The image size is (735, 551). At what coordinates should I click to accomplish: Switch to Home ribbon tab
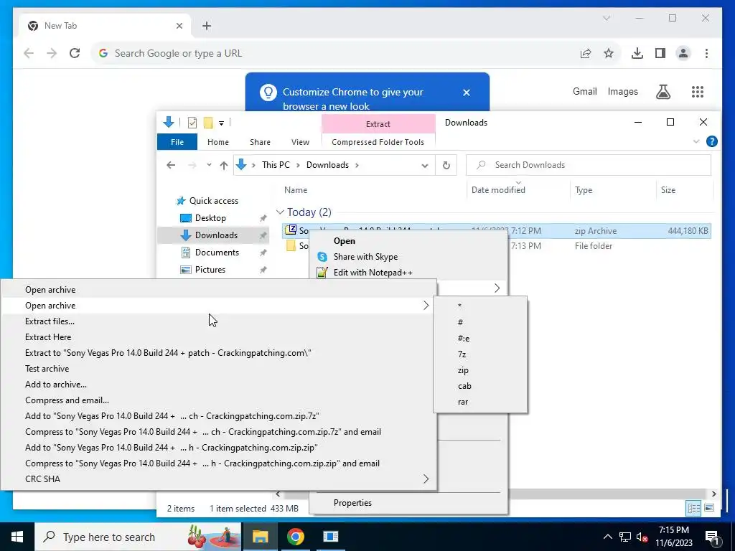pos(218,142)
